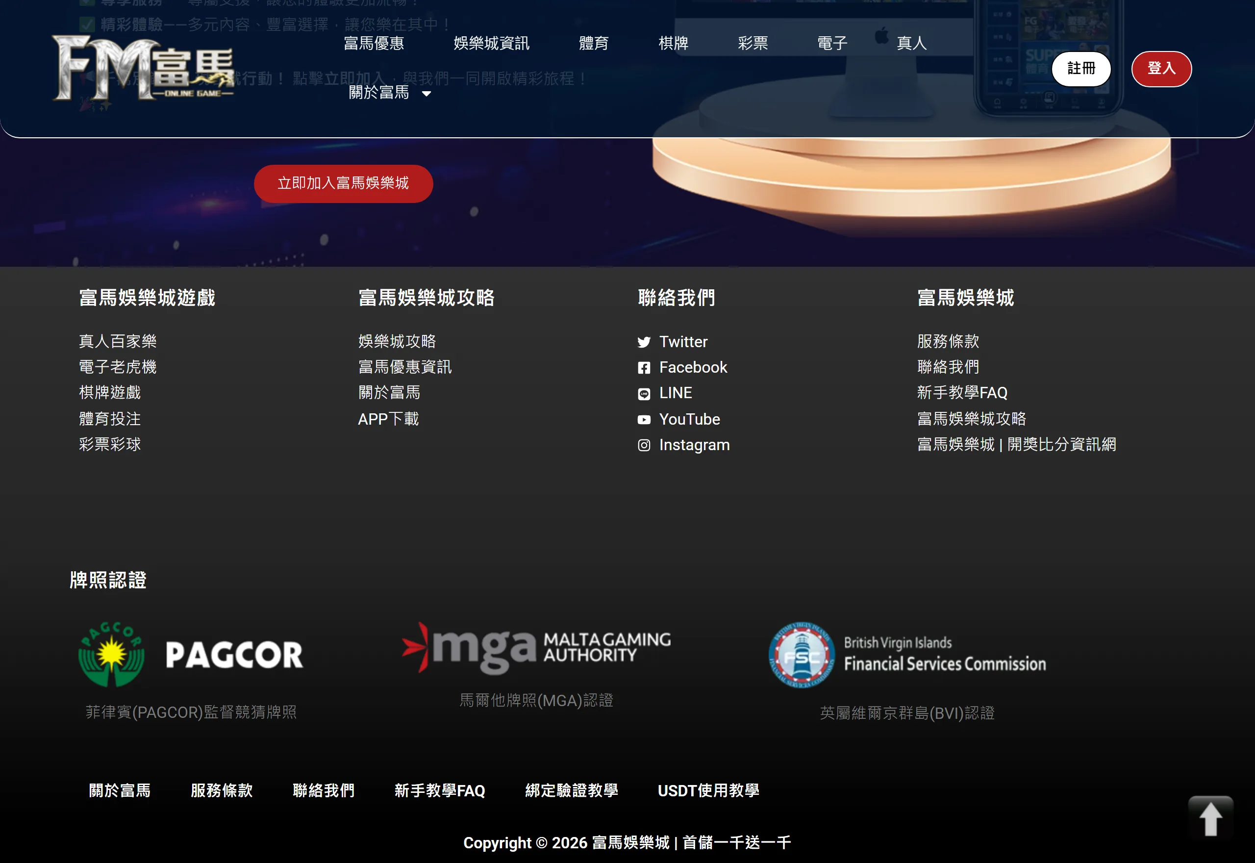Viewport: 1255px width, 863px height.
Task: Click the FM富馬 logo
Action: (143, 68)
